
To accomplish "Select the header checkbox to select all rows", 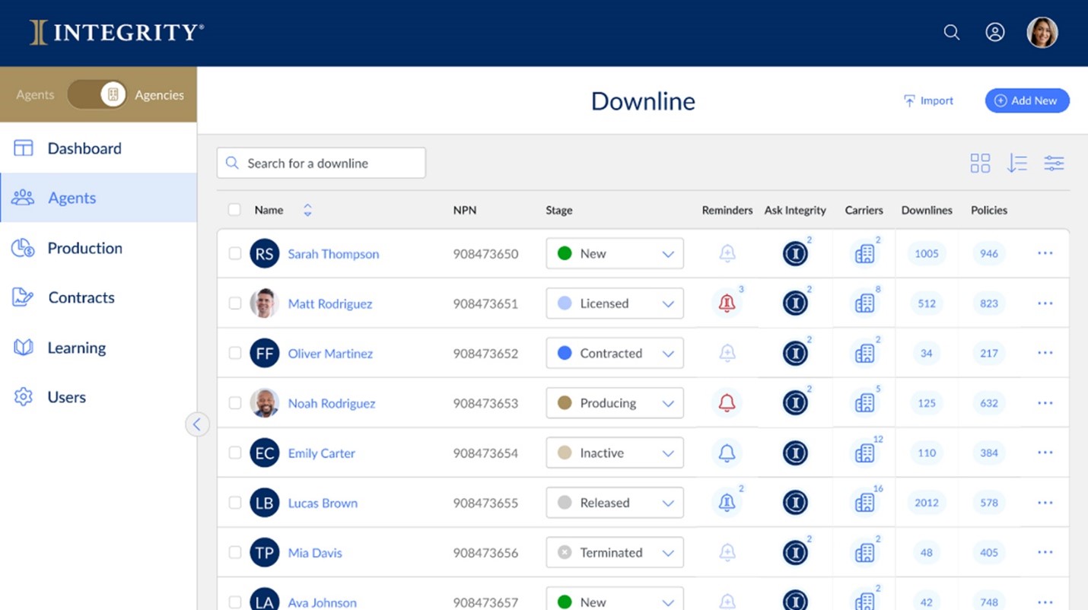I will 234,210.
